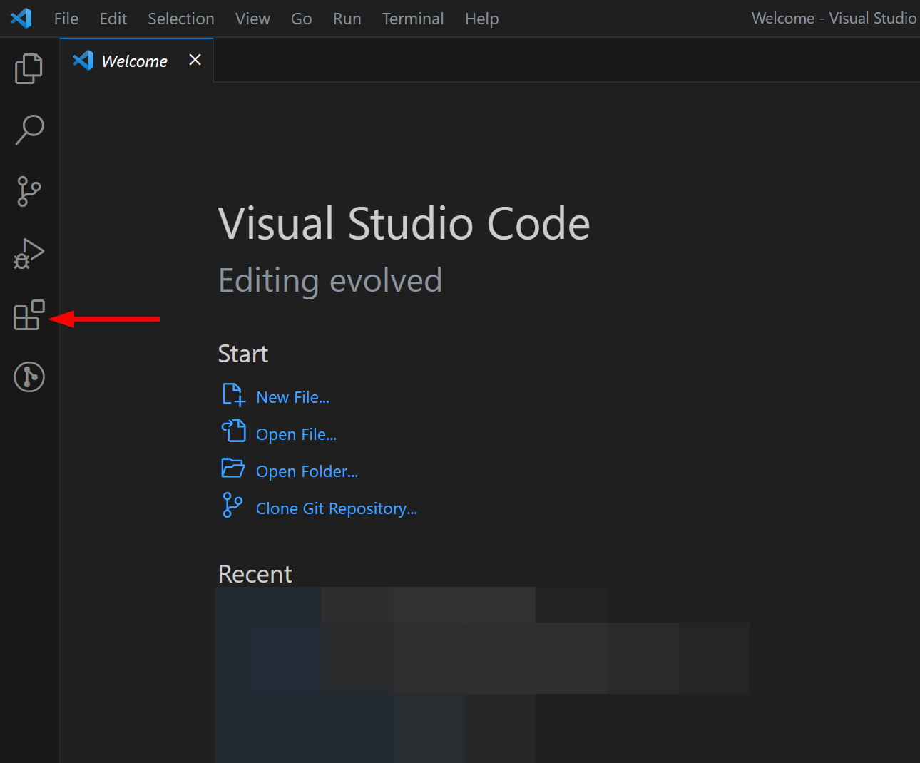Open the Terminal menu
This screenshot has width=920, height=763.
pyautogui.click(x=413, y=19)
